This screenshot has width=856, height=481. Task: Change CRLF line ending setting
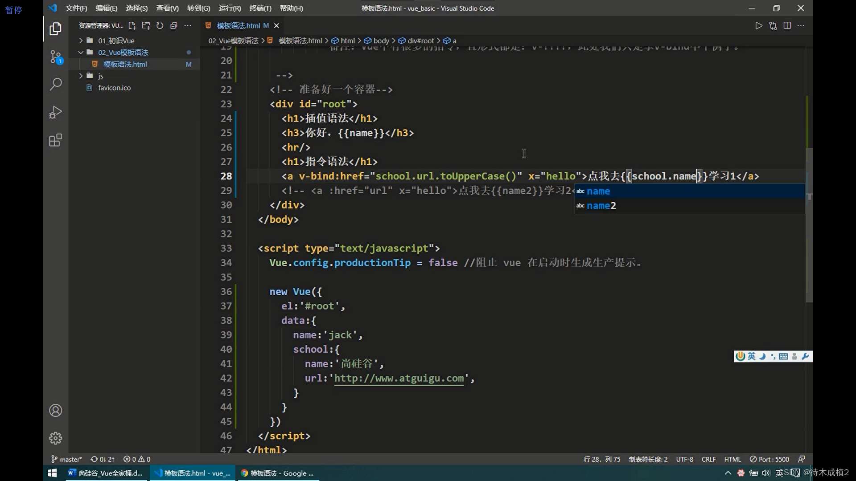click(708, 459)
